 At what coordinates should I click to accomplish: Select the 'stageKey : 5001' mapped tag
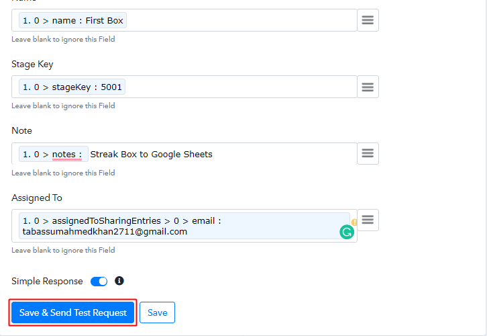tap(72, 87)
